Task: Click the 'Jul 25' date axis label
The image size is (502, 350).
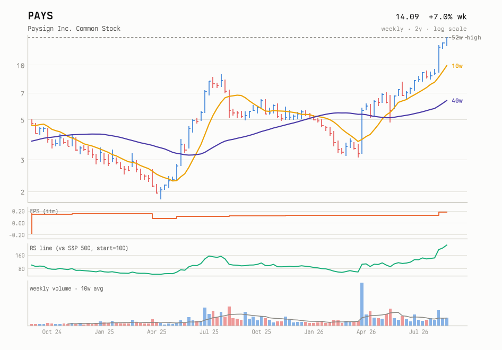Action: [x=209, y=332]
